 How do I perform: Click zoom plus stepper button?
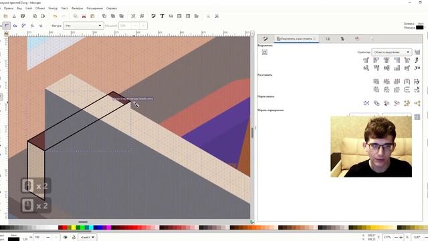click(401, 237)
